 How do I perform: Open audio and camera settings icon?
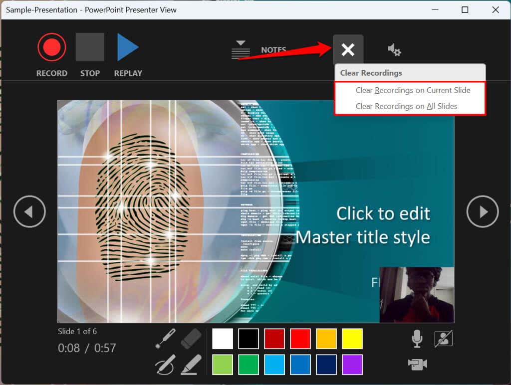click(x=394, y=50)
